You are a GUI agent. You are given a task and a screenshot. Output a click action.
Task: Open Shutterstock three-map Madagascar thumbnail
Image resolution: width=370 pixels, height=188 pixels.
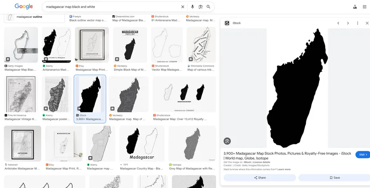tap(184, 94)
